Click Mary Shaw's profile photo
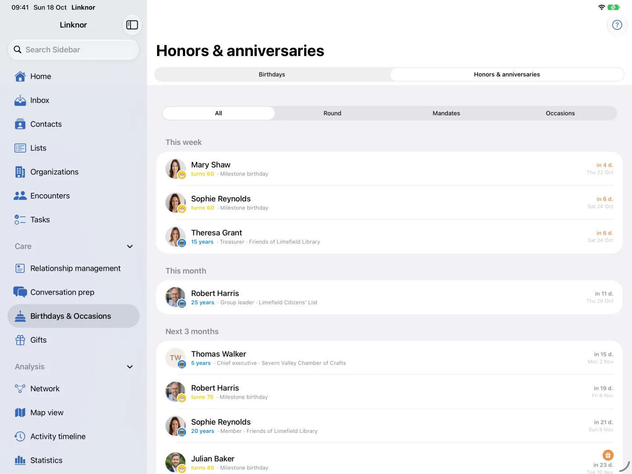Screen dimensions: 632x474 click(x=175, y=168)
